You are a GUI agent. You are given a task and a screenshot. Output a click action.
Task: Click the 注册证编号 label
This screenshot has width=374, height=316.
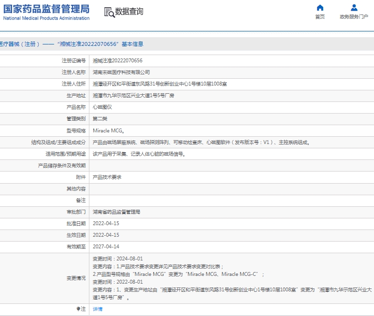(x=74, y=60)
